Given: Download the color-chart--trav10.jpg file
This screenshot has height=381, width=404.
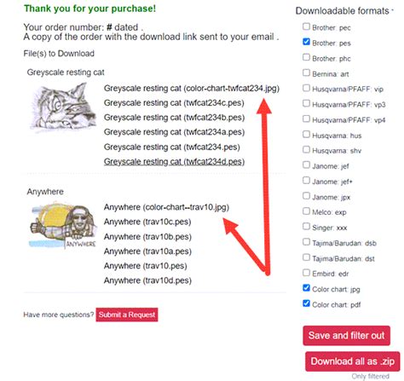Looking at the screenshot, I should click(x=166, y=207).
